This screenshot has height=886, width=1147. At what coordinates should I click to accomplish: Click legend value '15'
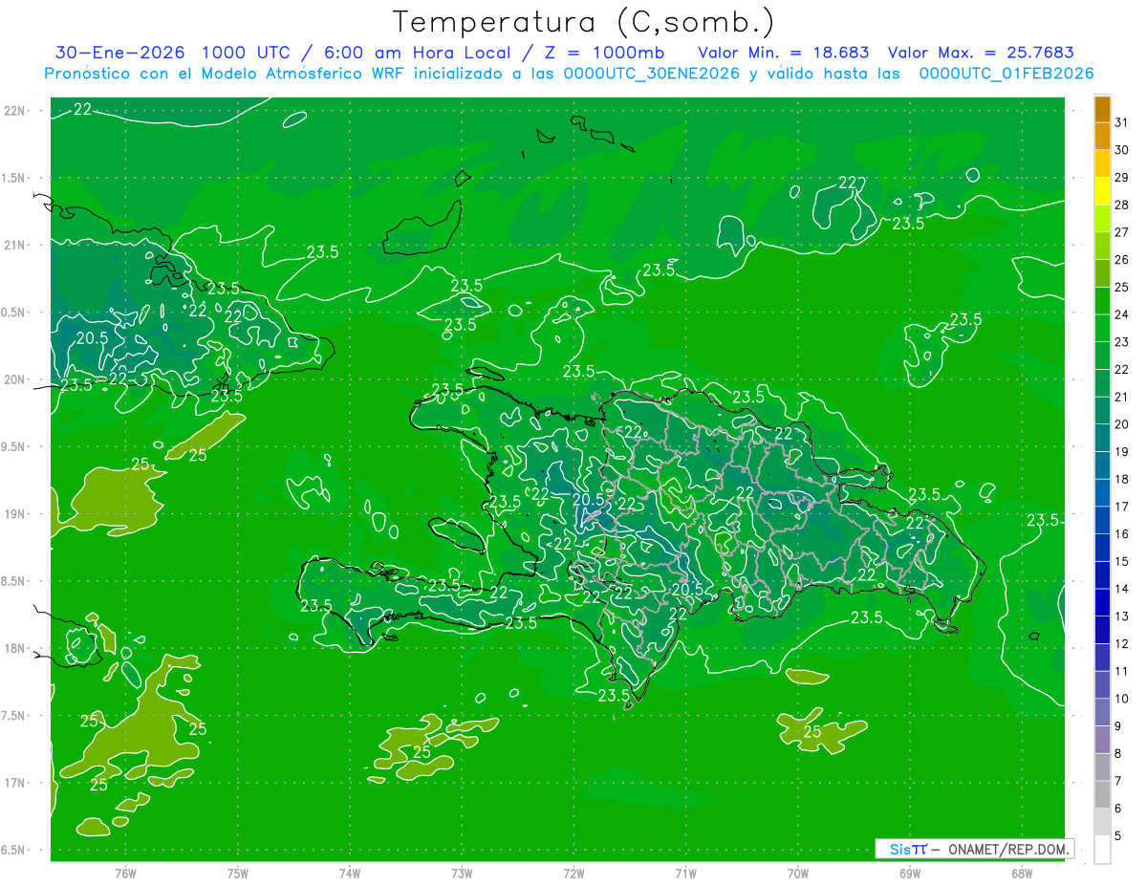pos(1122,562)
